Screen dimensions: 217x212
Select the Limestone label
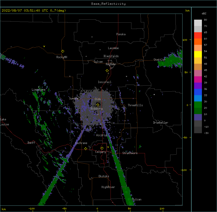(x=39, y=90)
